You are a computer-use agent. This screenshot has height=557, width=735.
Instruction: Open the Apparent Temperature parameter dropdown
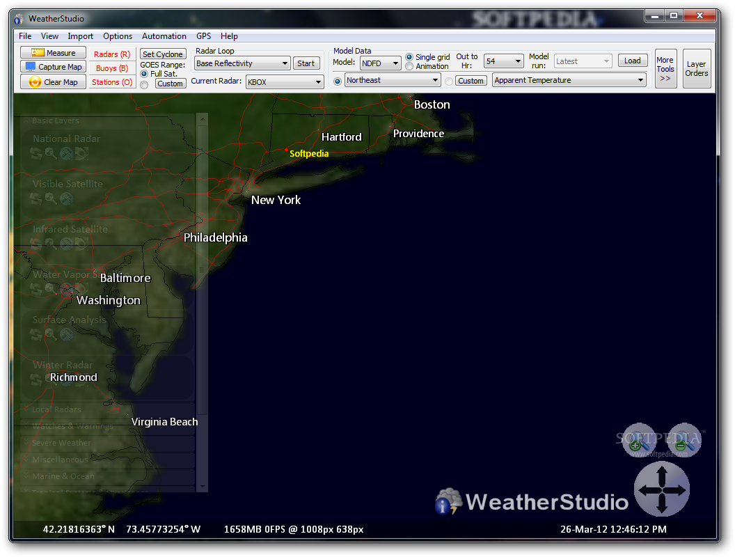point(569,80)
